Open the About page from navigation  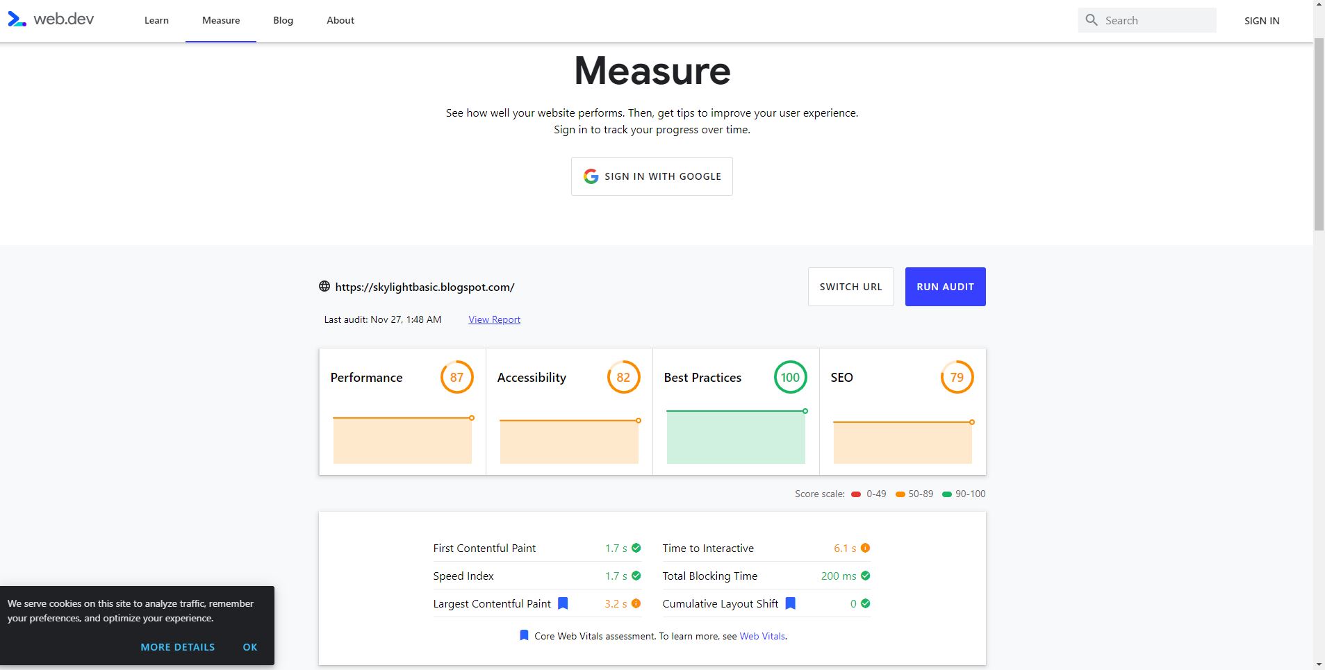(x=340, y=20)
